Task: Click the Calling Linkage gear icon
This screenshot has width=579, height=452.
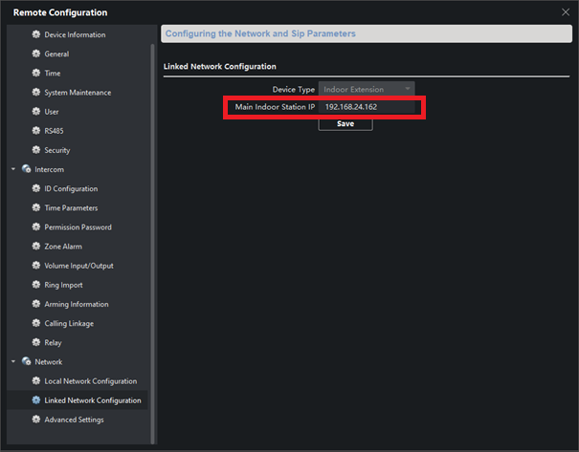Action: click(36, 323)
